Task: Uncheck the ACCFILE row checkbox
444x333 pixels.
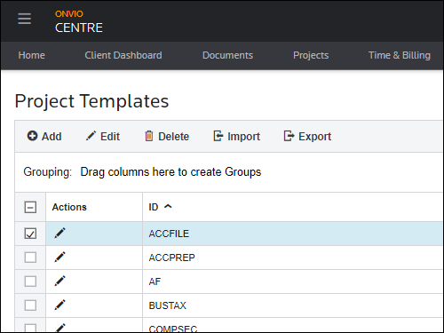Action: point(30,234)
